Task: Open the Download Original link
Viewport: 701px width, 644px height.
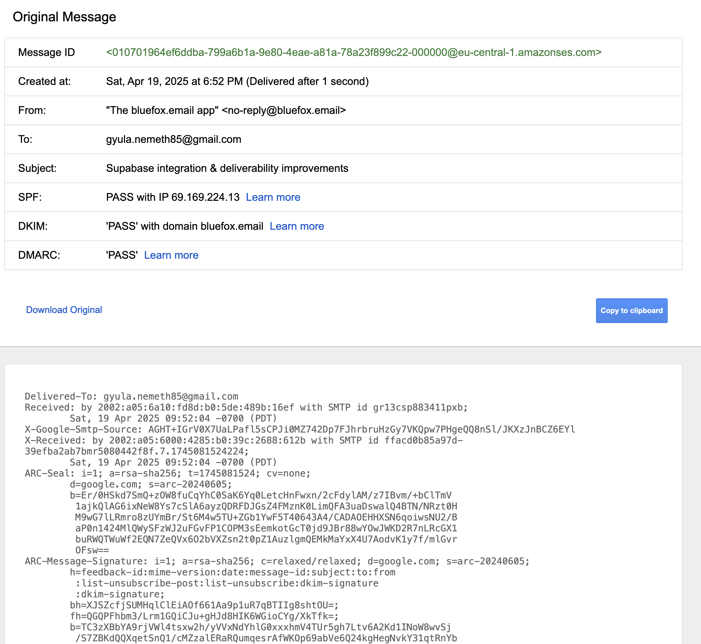Action: (x=64, y=310)
